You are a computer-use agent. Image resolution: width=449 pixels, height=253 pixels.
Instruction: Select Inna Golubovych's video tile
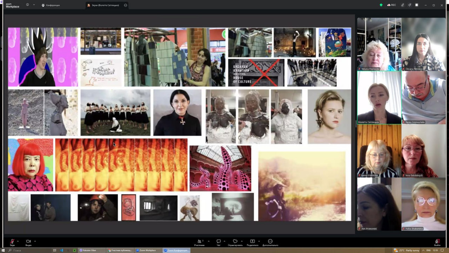tap(423, 151)
